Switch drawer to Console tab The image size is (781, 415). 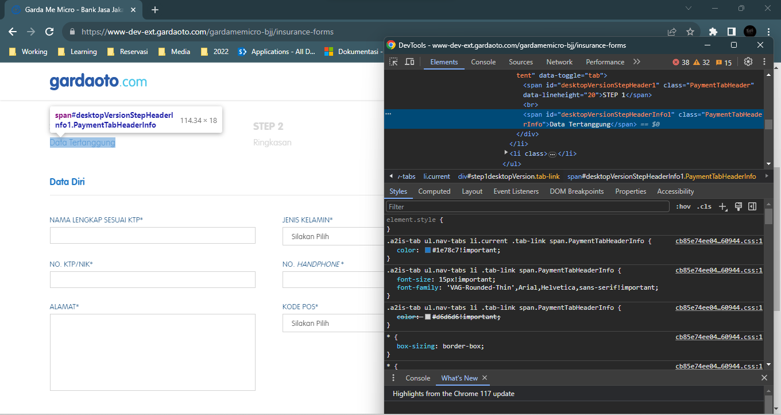(x=417, y=378)
